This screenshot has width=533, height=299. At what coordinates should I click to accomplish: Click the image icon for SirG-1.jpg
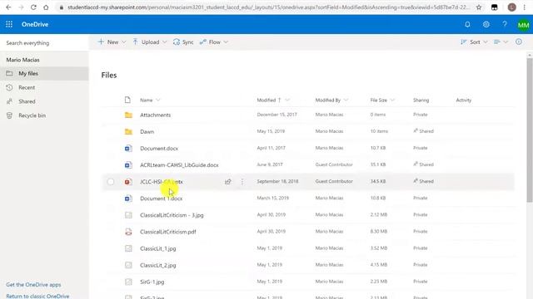(128, 282)
